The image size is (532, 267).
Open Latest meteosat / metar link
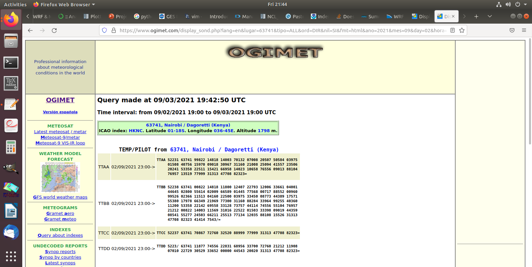coord(60,132)
